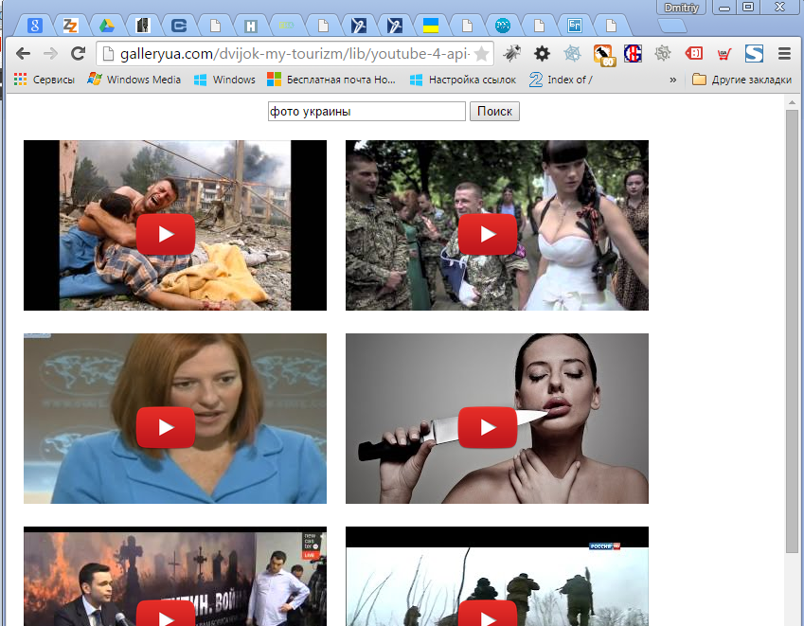
Task: Open the grey gear extension
Action: 663,53
